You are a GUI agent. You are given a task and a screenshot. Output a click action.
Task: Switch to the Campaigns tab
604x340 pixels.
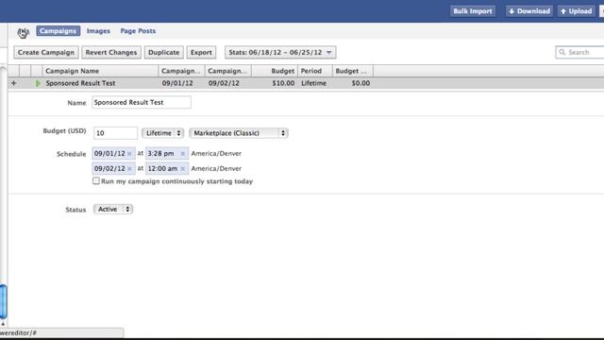click(59, 31)
